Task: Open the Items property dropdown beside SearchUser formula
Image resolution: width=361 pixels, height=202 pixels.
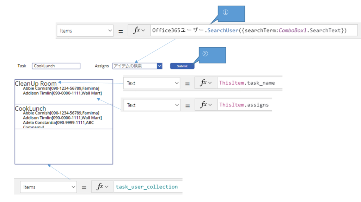Action: [x=85, y=31]
